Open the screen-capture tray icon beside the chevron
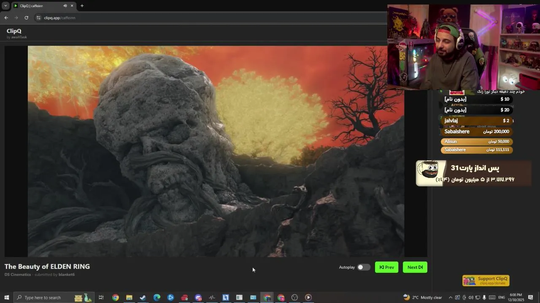Image resolution: width=540 pixels, height=303 pixels. pyautogui.click(x=457, y=298)
